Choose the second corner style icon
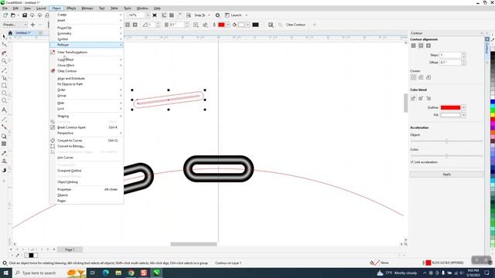Image resolution: width=495 pixels, height=278 pixels. tap(421, 77)
